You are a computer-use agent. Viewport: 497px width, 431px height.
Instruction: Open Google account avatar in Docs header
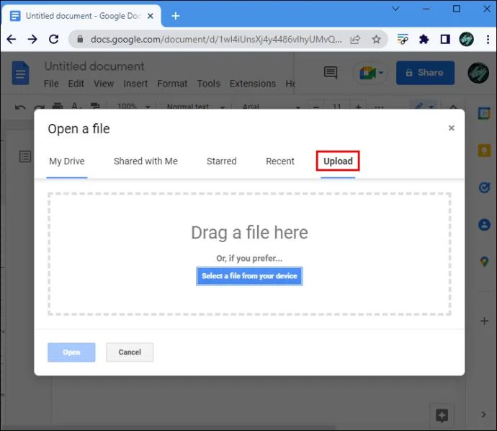pyautogui.click(x=478, y=73)
